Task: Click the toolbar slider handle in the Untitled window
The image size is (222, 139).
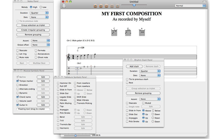Action: [134, 5]
